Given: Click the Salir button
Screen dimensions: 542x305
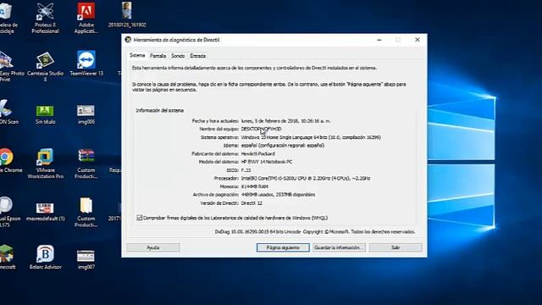Looking at the screenshot, I should (395, 247).
